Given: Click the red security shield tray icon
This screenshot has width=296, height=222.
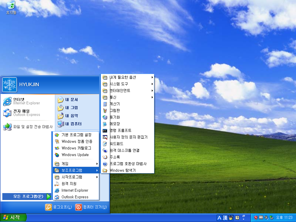Looking at the screenshot, I should pyautogui.click(x=256, y=218).
